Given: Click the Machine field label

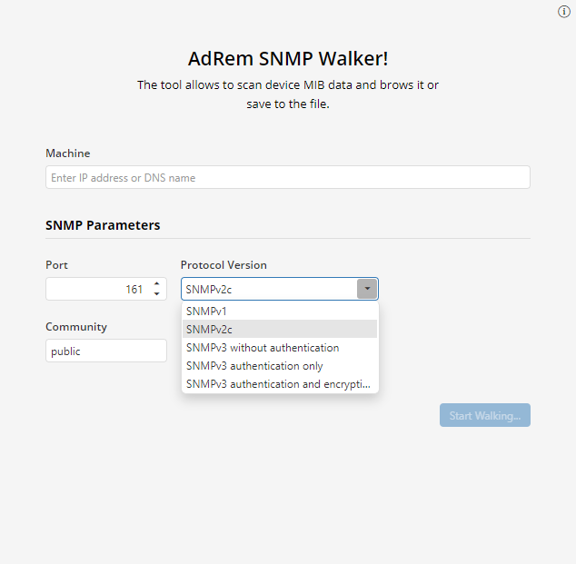Looking at the screenshot, I should (x=68, y=153).
